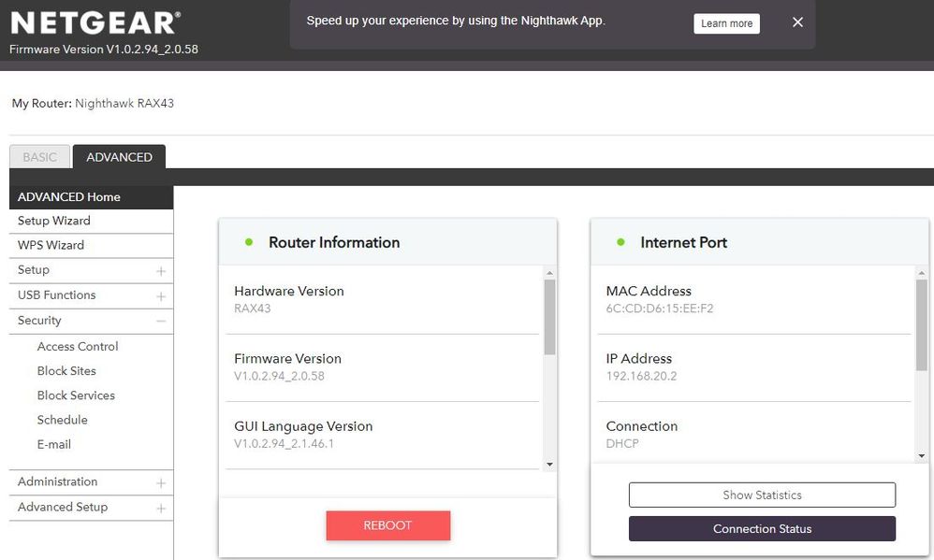Switch to the BASIC tab
The height and width of the screenshot is (560, 934).
click(x=40, y=157)
